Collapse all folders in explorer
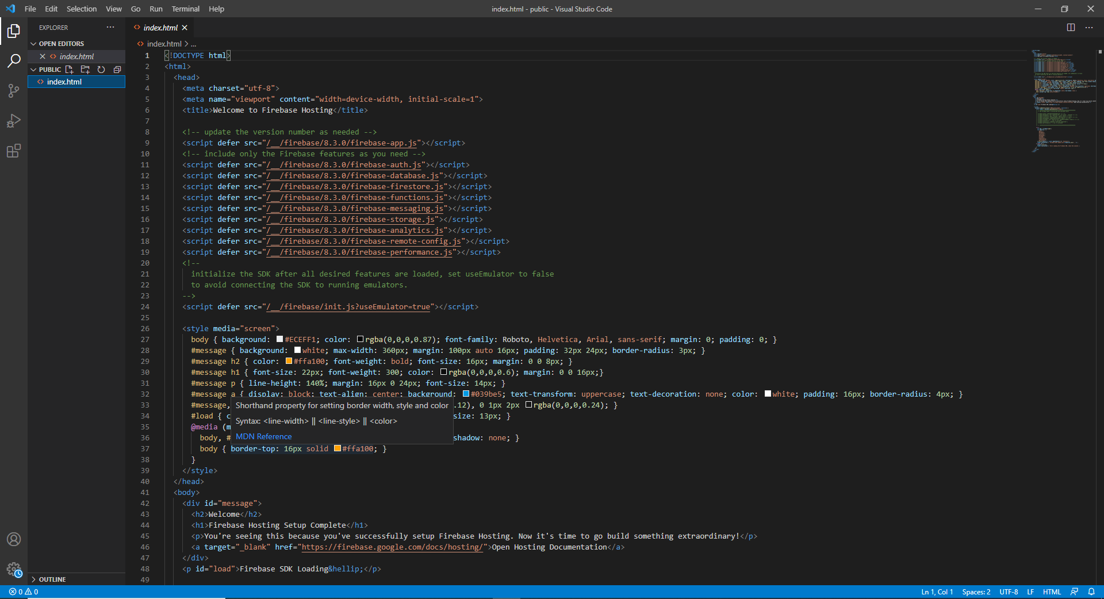This screenshot has width=1104, height=599. click(x=117, y=70)
